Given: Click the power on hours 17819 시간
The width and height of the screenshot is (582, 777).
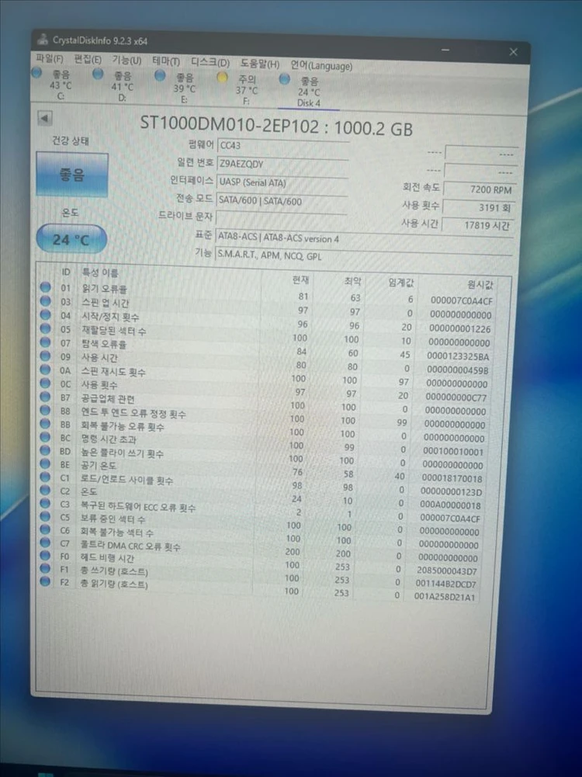Looking at the screenshot, I should (x=477, y=225).
